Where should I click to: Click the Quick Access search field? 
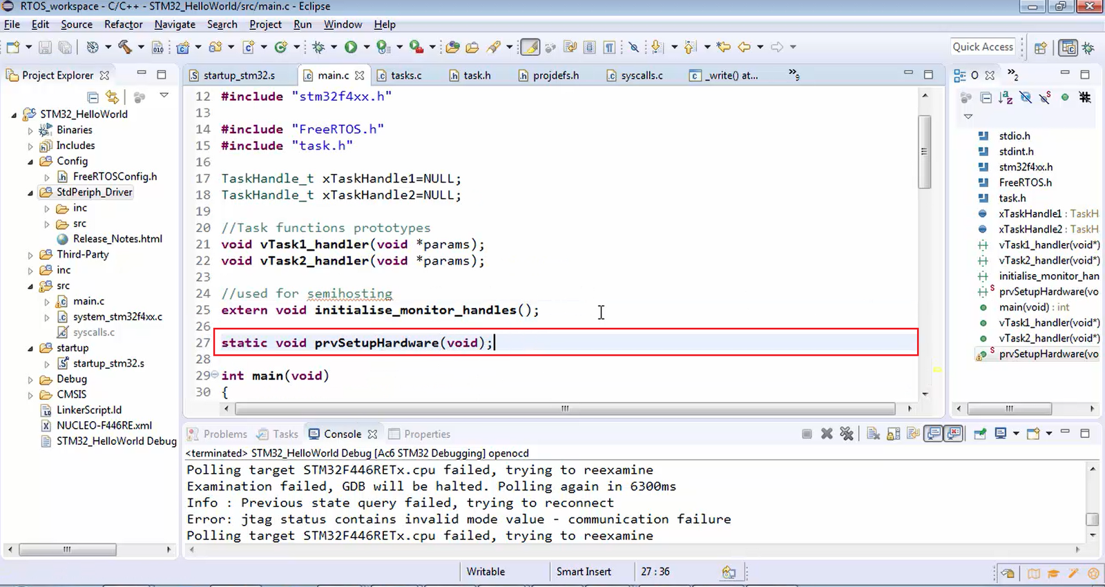click(x=983, y=47)
